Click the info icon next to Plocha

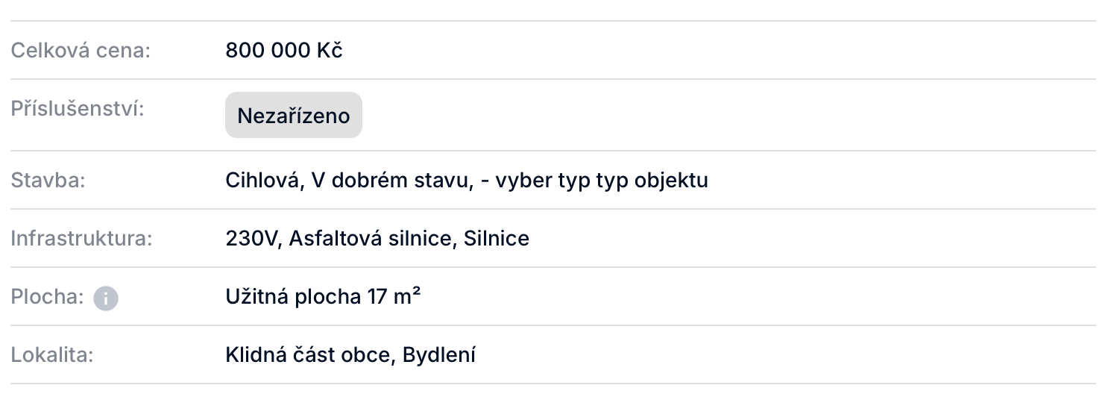[x=106, y=298]
